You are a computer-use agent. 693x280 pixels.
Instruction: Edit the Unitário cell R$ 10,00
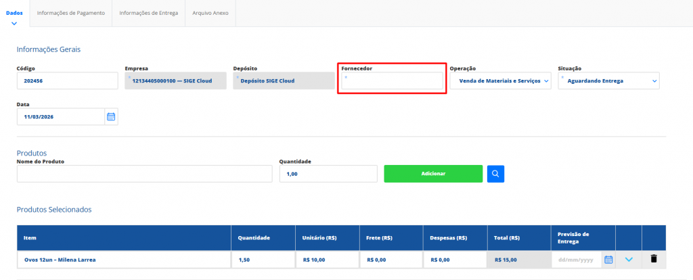328,260
